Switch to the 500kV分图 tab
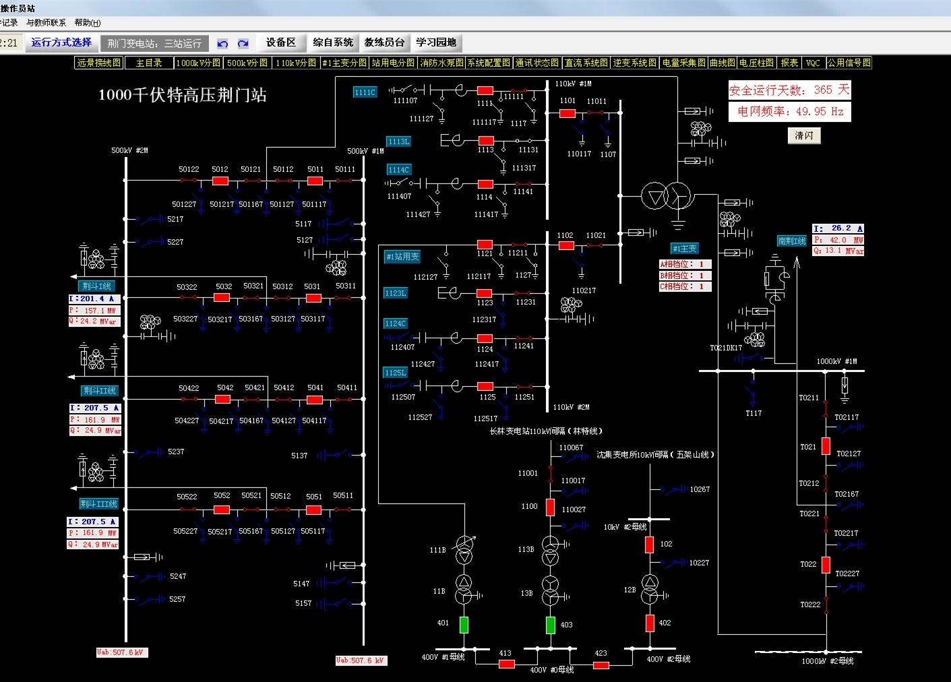The image size is (951, 682). coord(247,63)
